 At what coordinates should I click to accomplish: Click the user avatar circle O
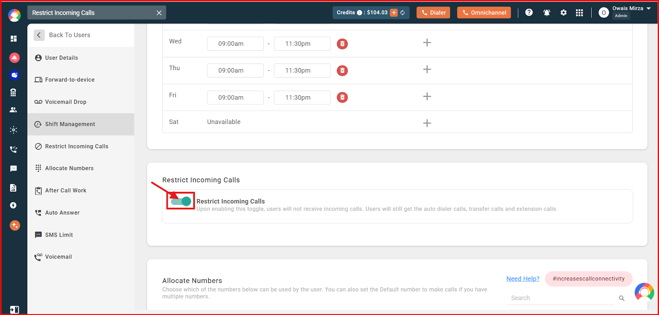(x=603, y=13)
